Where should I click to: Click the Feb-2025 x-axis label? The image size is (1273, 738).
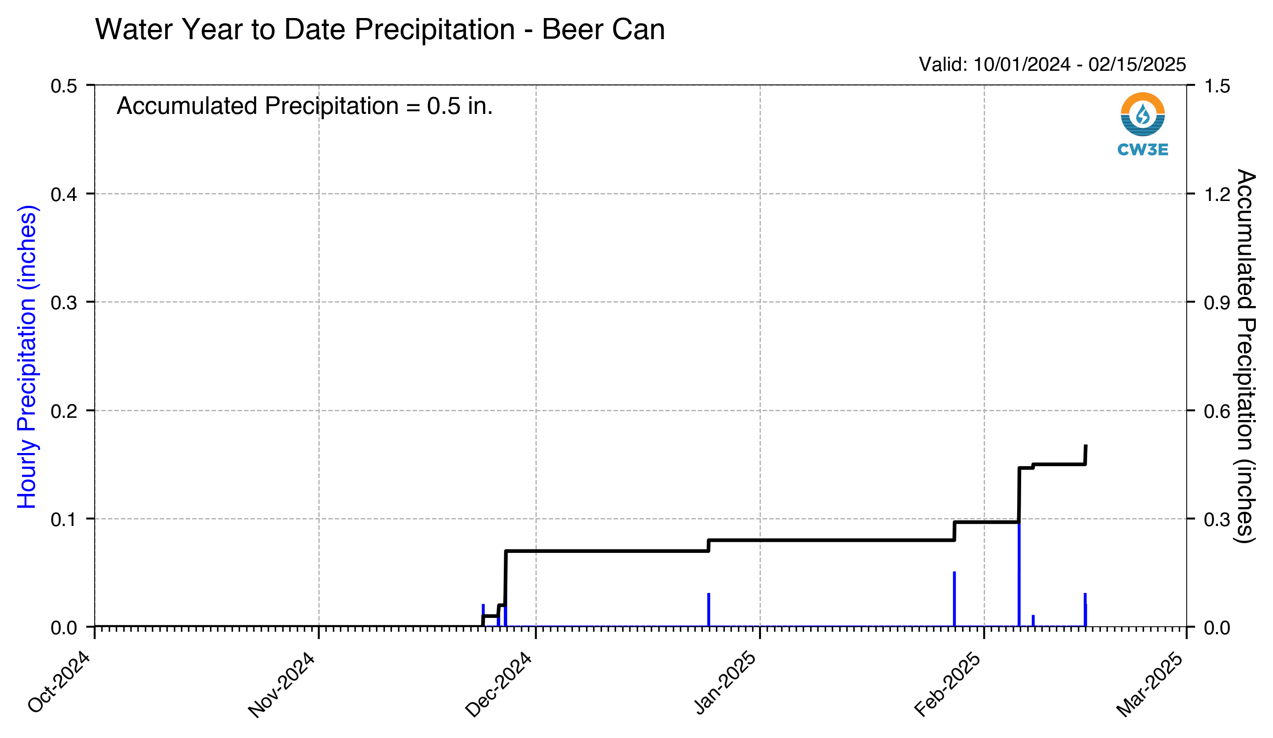pyautogui.click(x=948, y=683)
